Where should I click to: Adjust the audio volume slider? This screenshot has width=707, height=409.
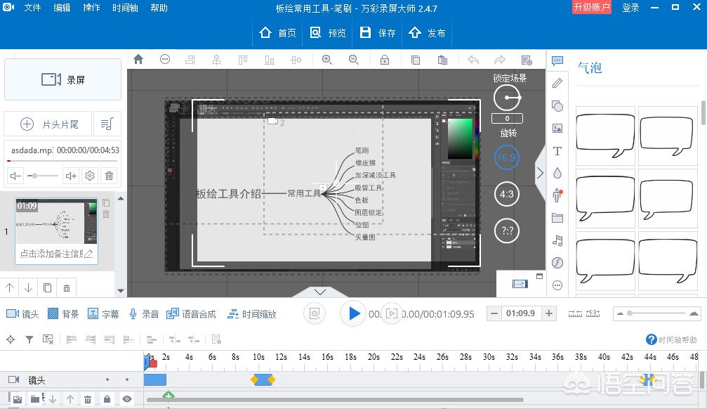click(x=43, y=176)
